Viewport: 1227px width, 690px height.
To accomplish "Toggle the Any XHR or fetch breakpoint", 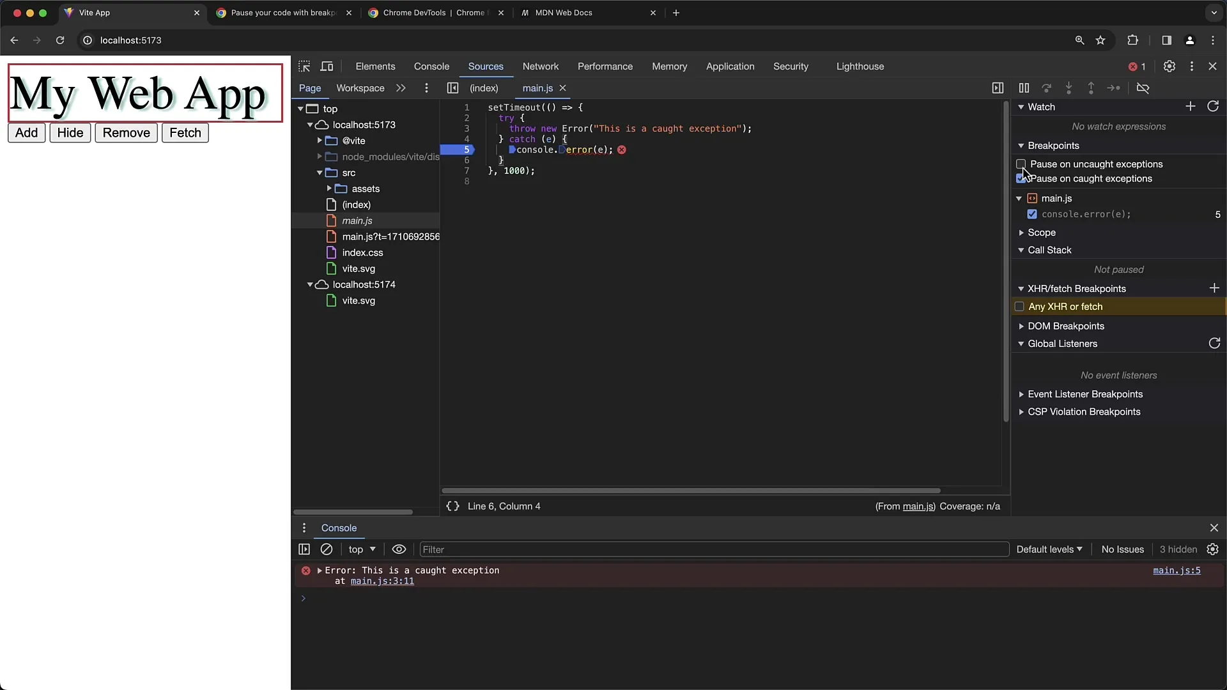I will (1020, 306).
